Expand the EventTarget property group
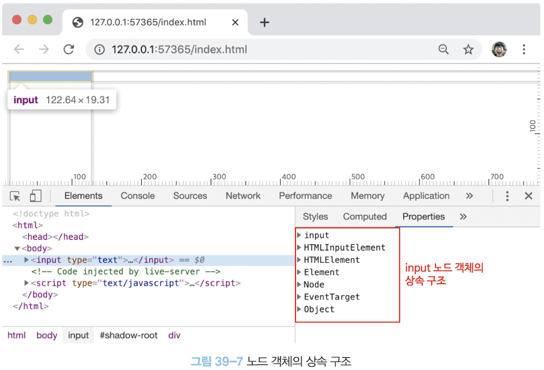This screenshot has width=544, height=370. (x=299, y=297)
